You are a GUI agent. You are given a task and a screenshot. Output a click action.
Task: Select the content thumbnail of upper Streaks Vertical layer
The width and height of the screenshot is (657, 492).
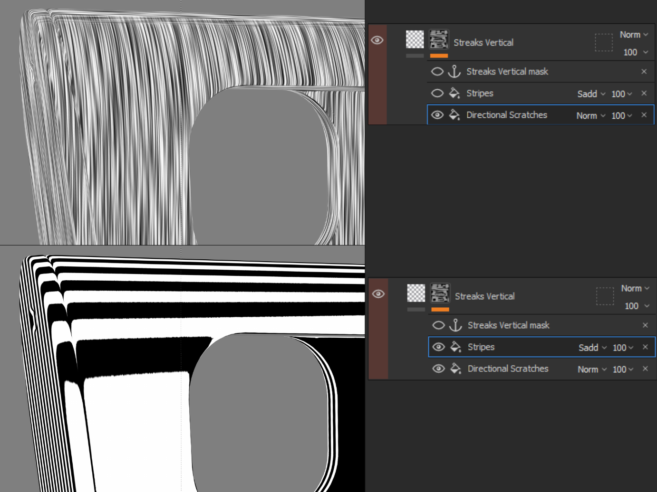pos(415,39)
